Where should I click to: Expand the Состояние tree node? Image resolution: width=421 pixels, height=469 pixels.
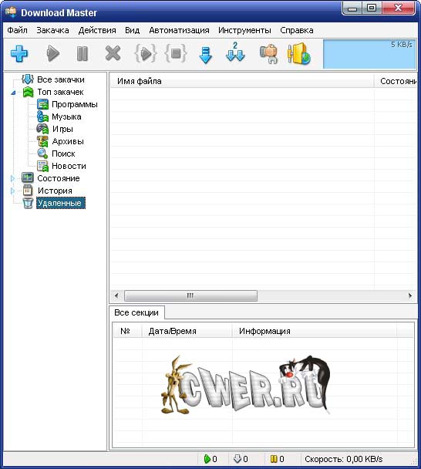[x=12, y=178]
